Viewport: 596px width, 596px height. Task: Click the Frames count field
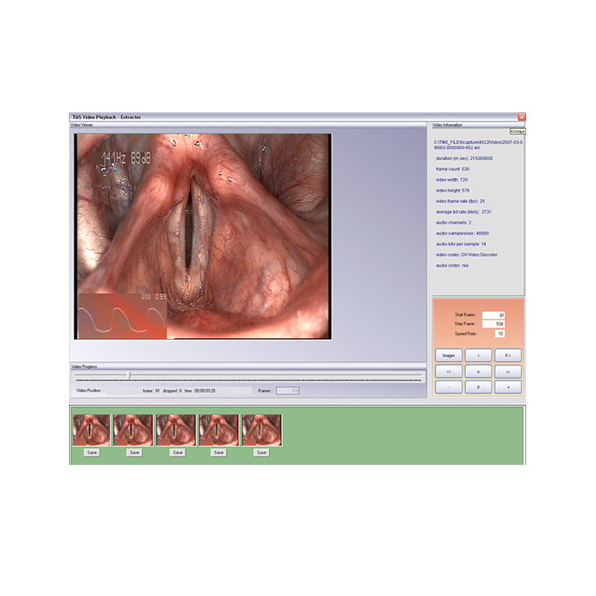pos(288,391)
